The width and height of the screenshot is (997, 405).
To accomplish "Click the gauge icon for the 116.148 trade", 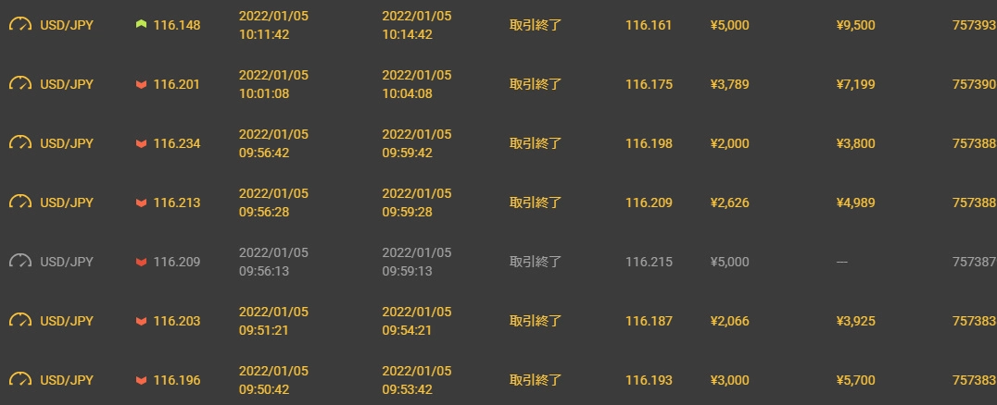I will (x=20, y=25).
